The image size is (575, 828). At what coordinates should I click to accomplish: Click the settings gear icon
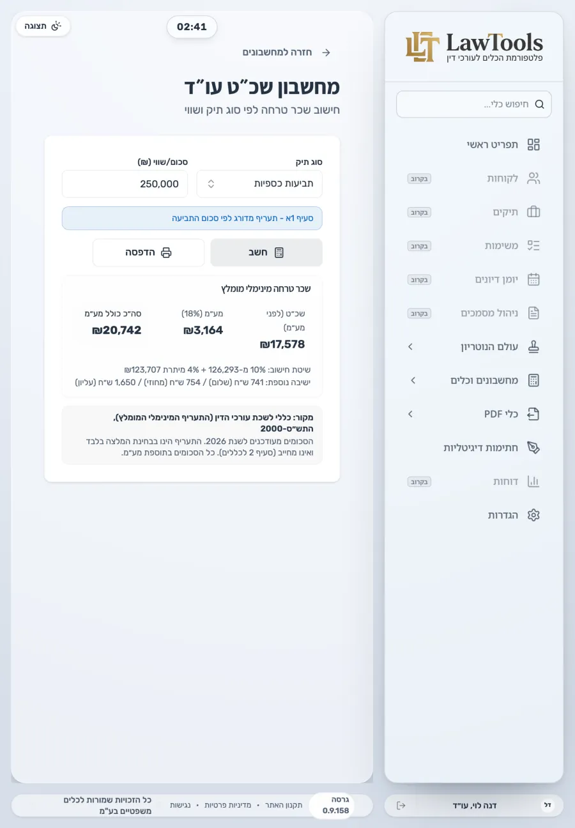(x=533, y=515)
